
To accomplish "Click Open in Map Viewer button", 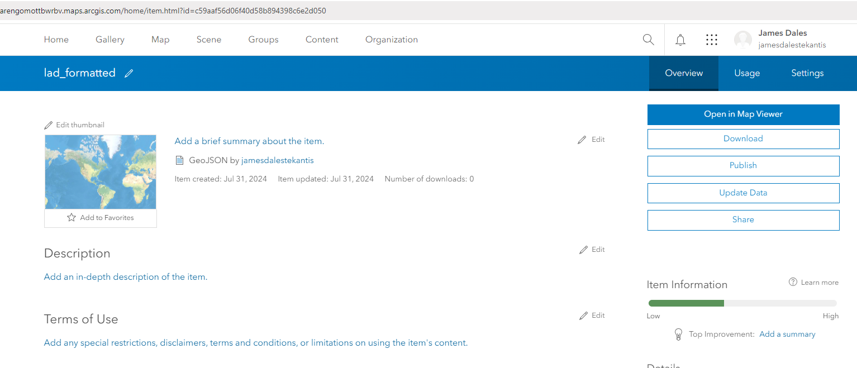I will click(x=743, y=114).
